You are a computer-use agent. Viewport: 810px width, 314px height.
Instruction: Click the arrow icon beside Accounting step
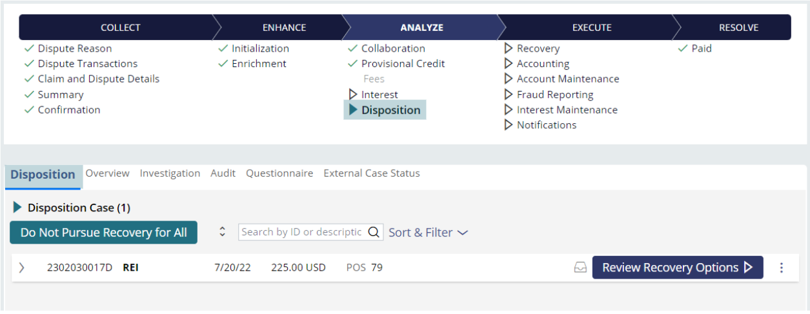[509, 64]
